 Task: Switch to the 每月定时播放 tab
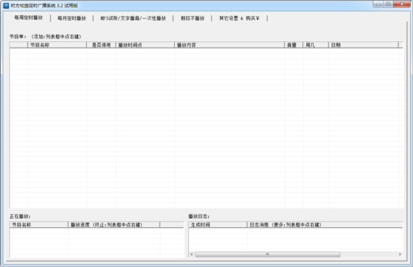tap(72, 18)
